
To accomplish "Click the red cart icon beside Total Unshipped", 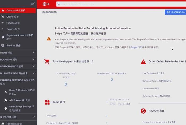I will click(x=47, y=62).
